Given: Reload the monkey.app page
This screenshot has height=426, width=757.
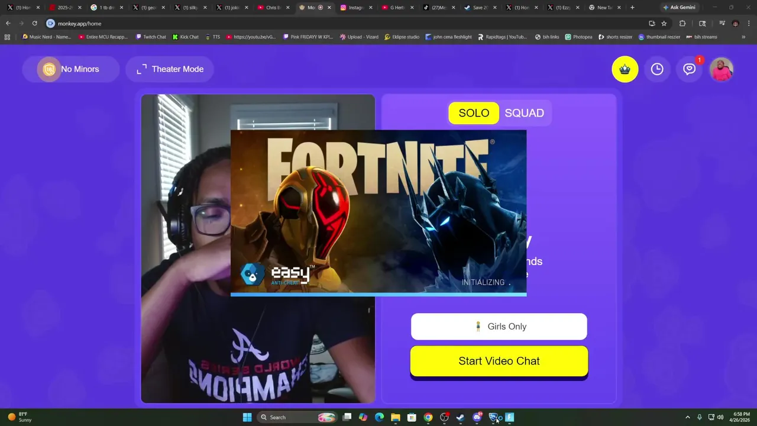Looking at the screenshot, I should [34, 23].
